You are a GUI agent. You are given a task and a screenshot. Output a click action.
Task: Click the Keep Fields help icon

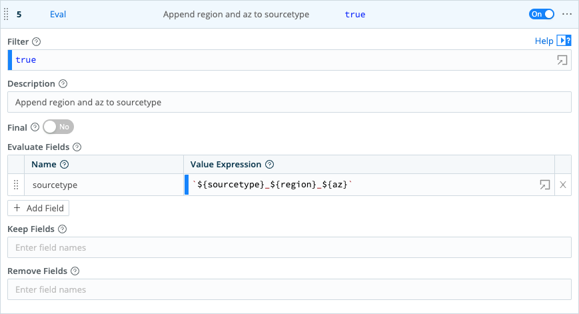point(62,229)
